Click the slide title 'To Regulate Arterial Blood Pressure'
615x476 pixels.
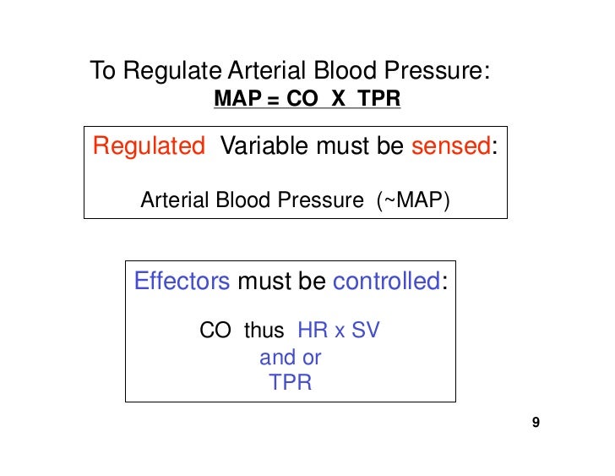pos(290,71)
